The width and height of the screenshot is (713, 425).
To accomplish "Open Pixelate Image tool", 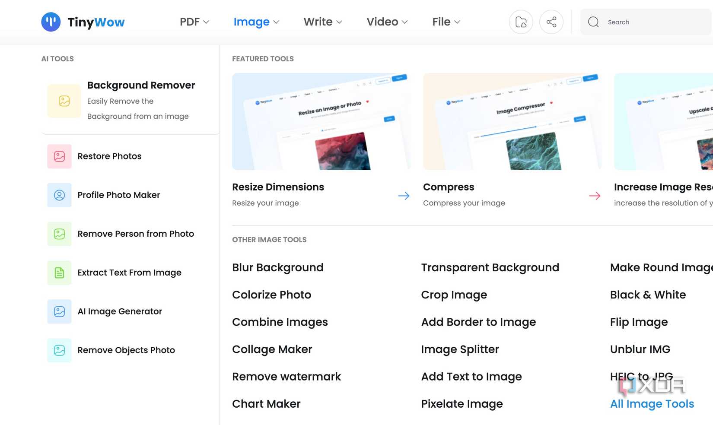I will pyautogui.click(x=462, y=404).
